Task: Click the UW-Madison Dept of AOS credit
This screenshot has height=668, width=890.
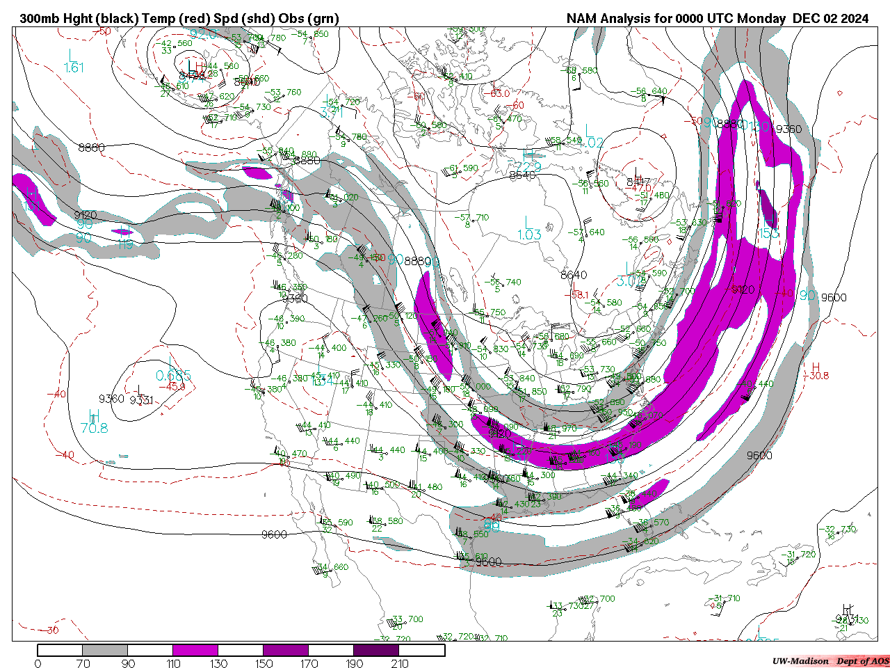Action: pos(830,660)
